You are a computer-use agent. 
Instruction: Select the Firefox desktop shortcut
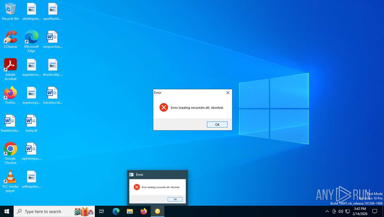[x=10, y=96]
